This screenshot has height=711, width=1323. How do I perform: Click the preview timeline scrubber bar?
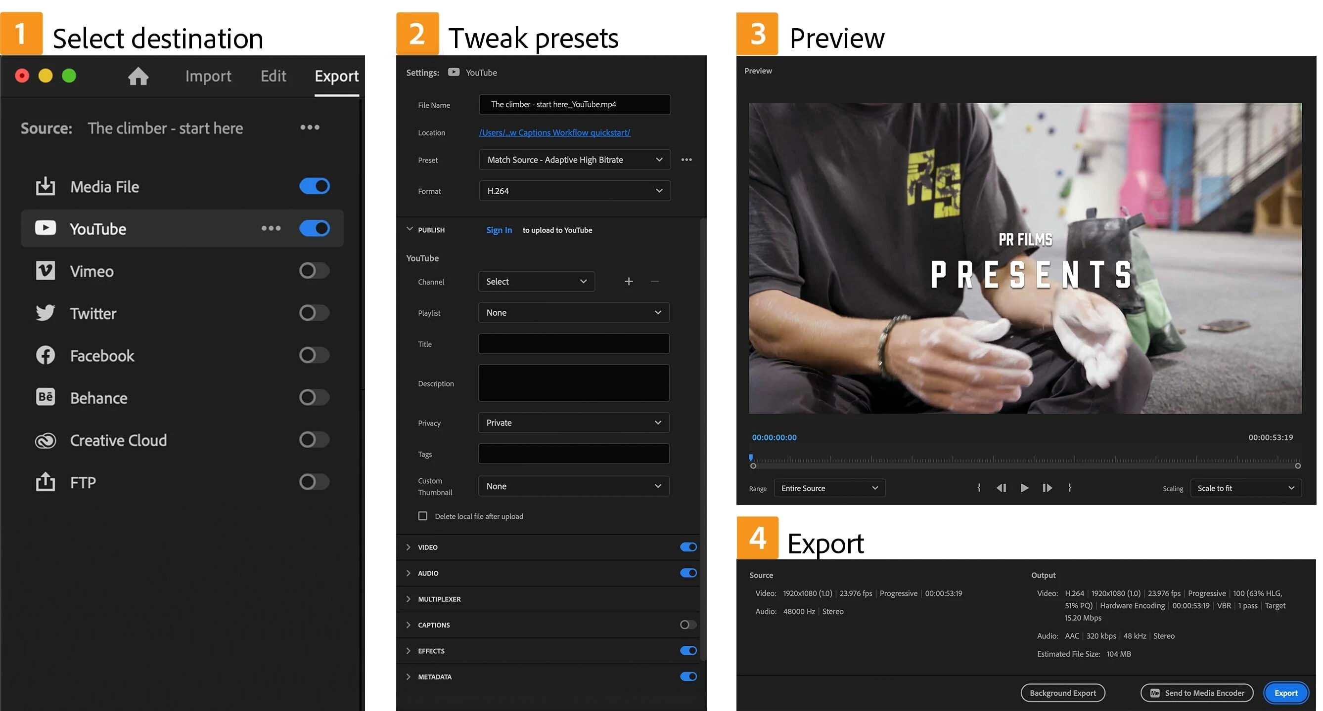tap(1025, 460)
